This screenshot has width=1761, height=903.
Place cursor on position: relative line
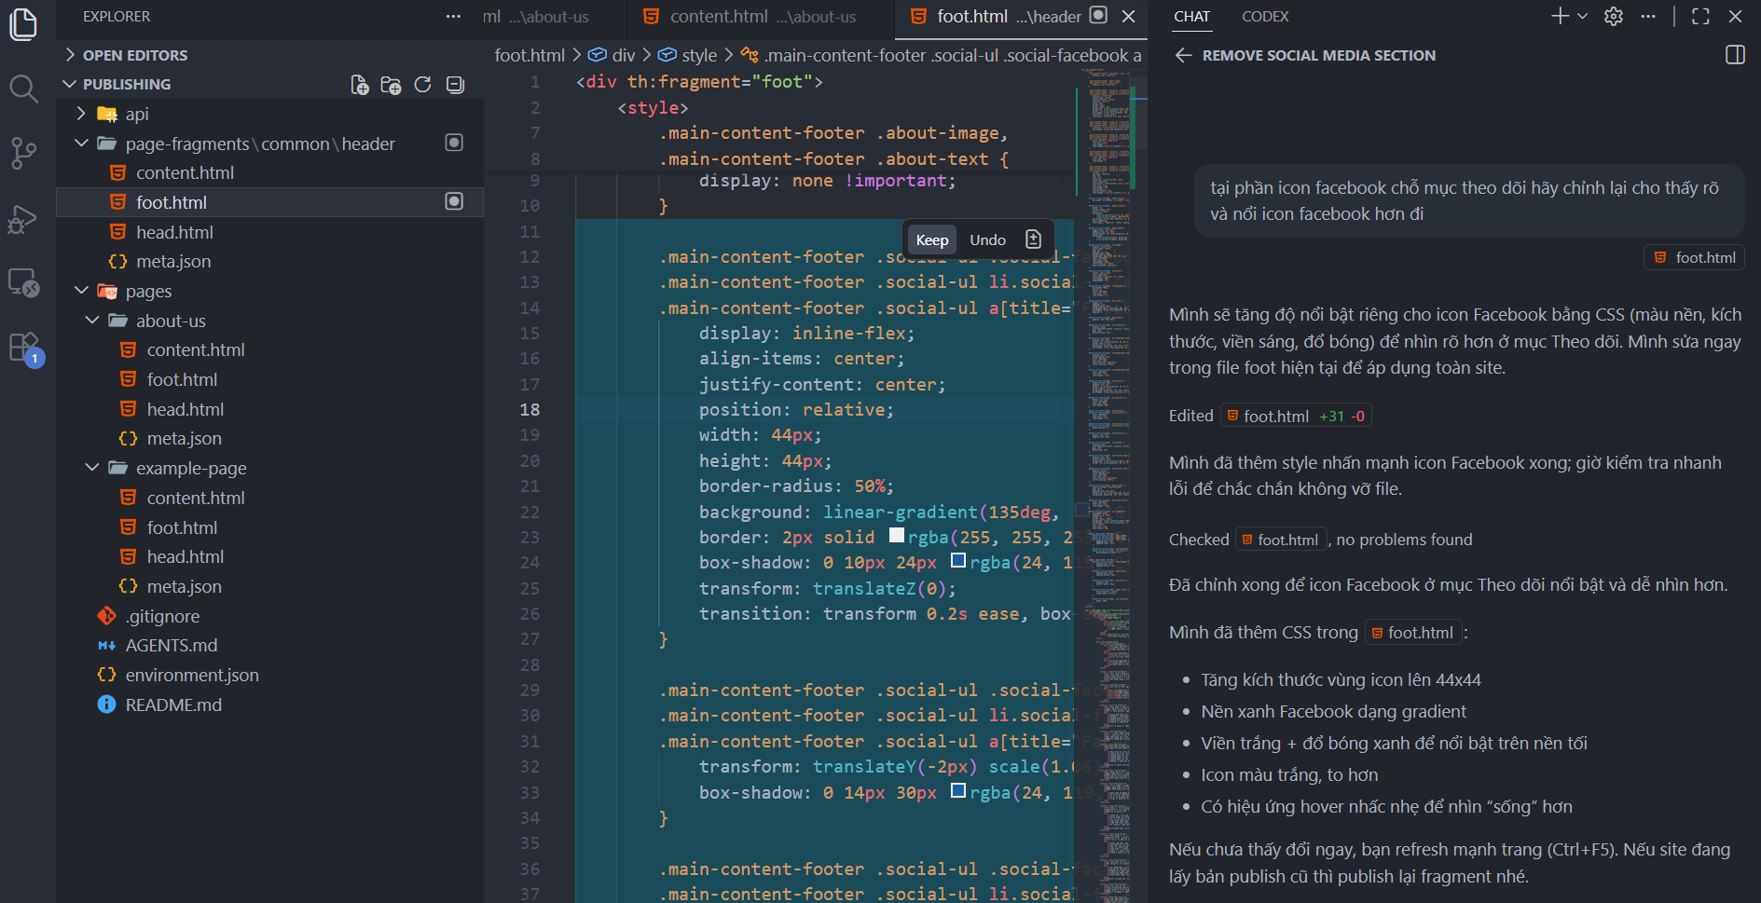[x=796, y=409]
